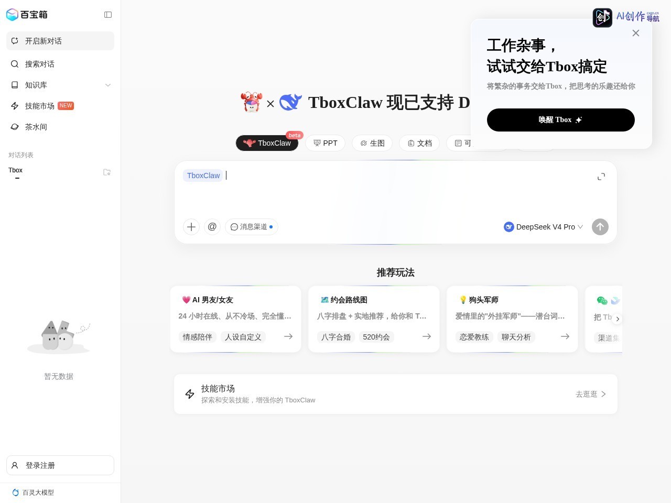Open the DeepSeek V4 Pro model dropdown
The height and width of the screenshot is (503, 671).
(x=544, y=227)
